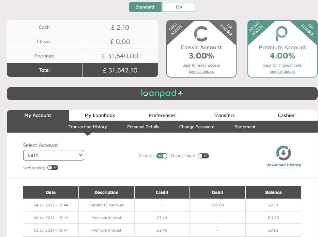Click the £3.46 credit in the 03 Jul row
The width and height of the screenshot is (318, 237).
click(162, 230)
